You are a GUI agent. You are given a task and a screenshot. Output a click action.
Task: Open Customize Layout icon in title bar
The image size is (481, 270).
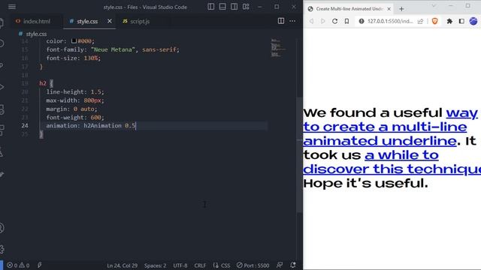click(x=246, y=7)
